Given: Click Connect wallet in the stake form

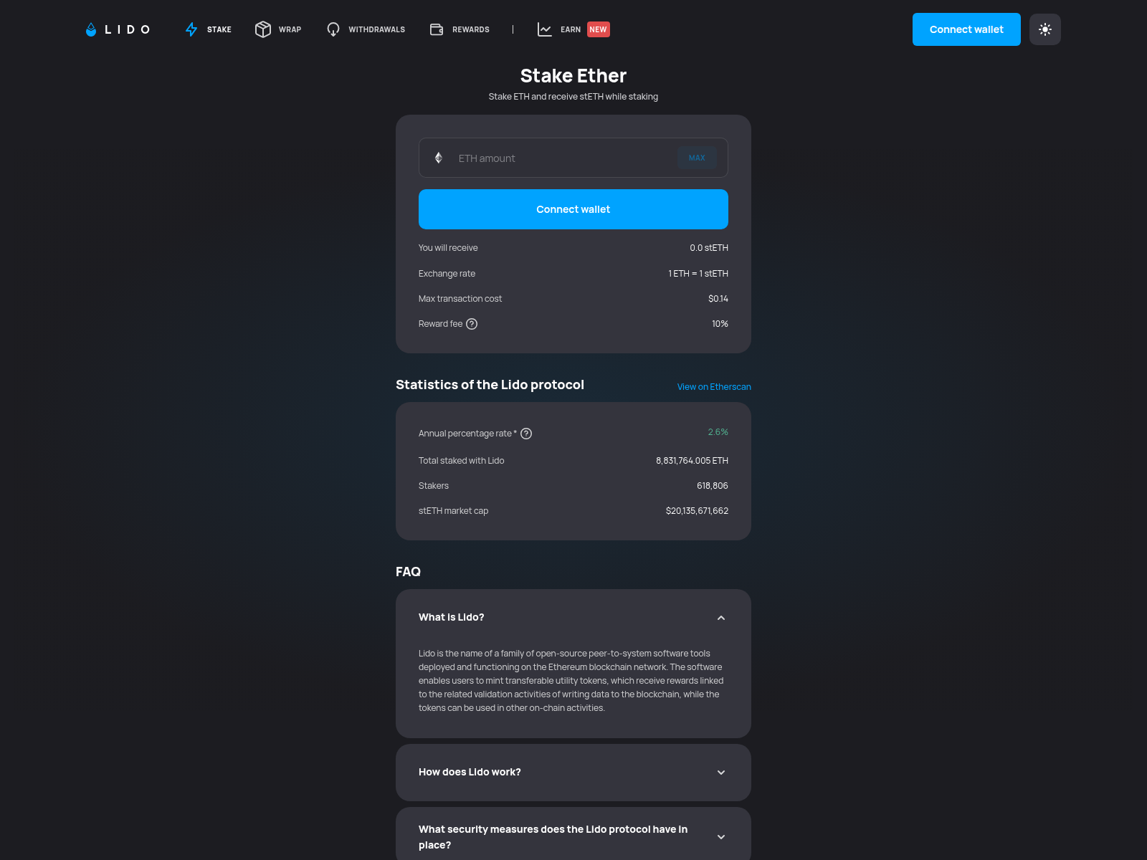Looking at the screenshot, I should click(573, 209).
